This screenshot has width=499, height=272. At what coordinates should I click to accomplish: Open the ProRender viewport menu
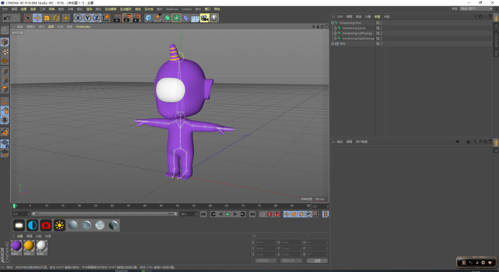pos(83,27)
